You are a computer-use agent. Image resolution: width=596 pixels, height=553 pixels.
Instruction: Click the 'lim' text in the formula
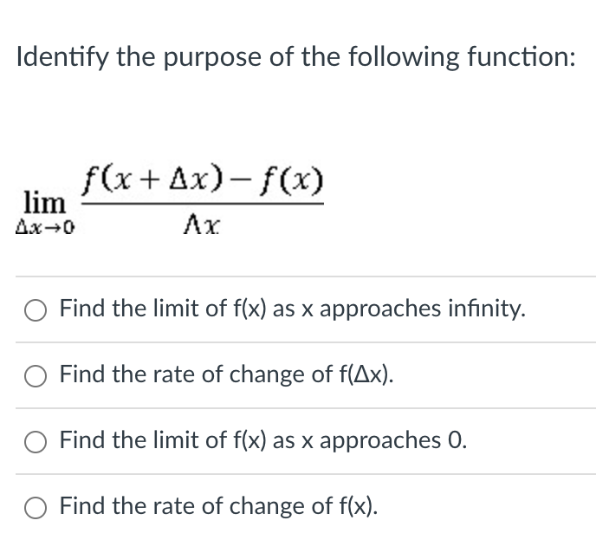tap(44, 203)
